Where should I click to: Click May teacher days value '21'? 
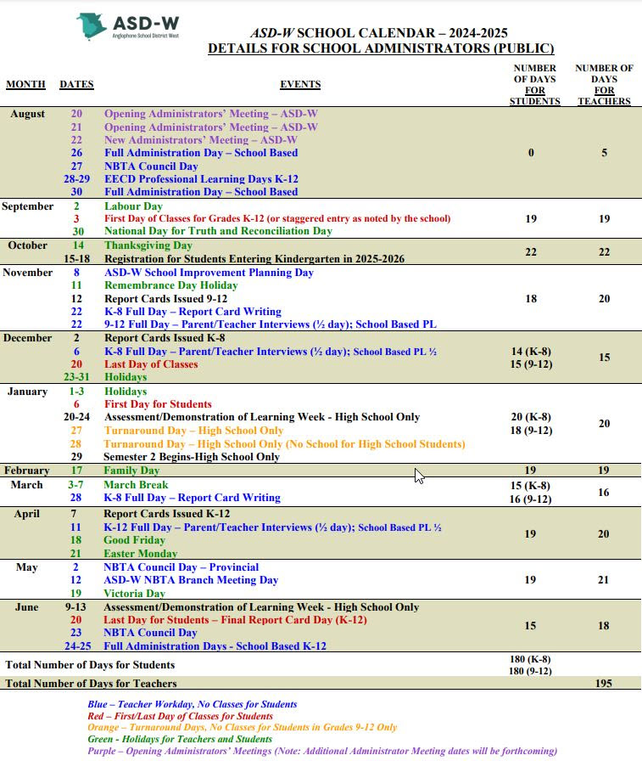pos(603,580)
